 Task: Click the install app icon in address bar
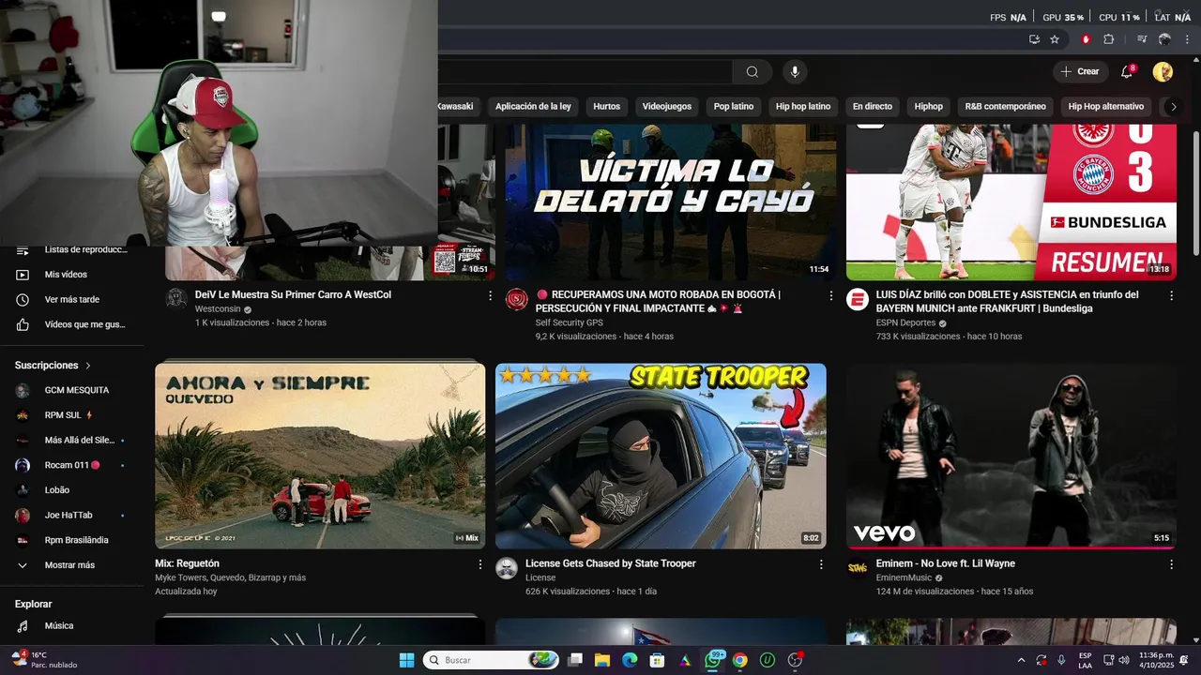(1034, 39)
